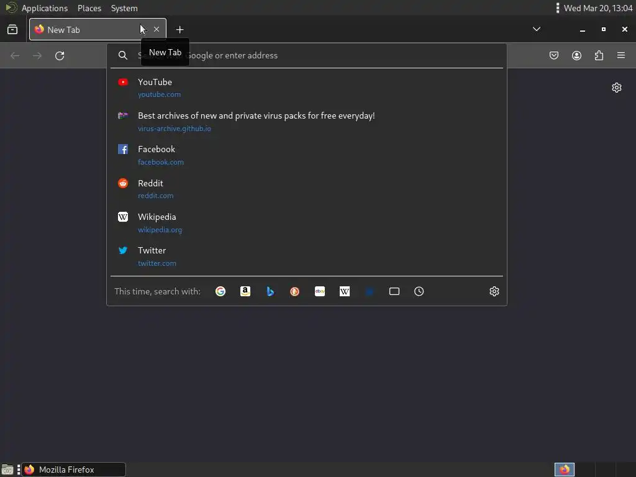Click the reload page button
This screenshot has width=636, height=477.
coord(60,55)
